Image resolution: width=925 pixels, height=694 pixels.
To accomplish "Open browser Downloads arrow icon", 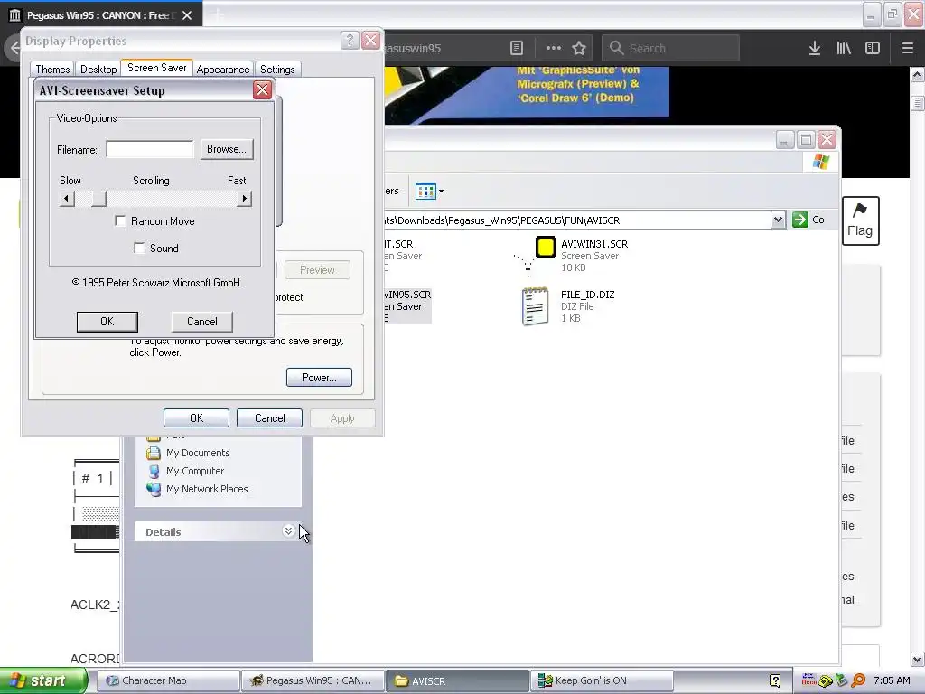I will [815, 48].
